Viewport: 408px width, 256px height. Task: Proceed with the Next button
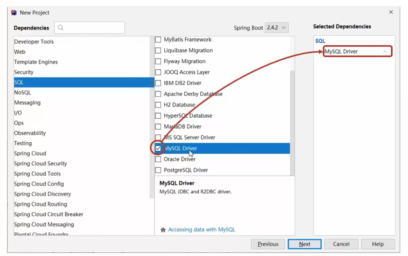(305, 244)
